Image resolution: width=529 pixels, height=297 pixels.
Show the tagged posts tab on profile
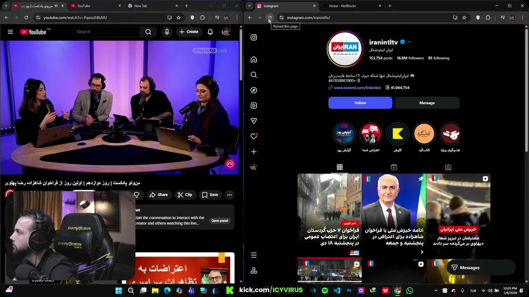(448, 167)
